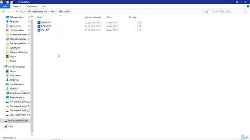Switch to large icons view
This screenshot has height=140, width=250.
(247, 138)
